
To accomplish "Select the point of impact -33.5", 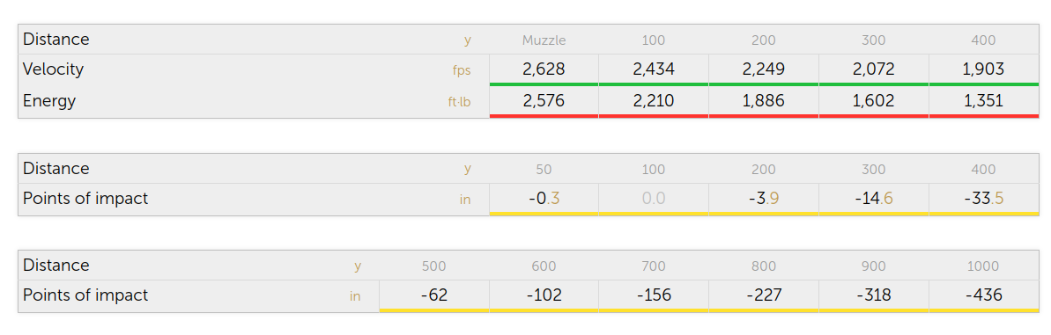I will point(983,199).
